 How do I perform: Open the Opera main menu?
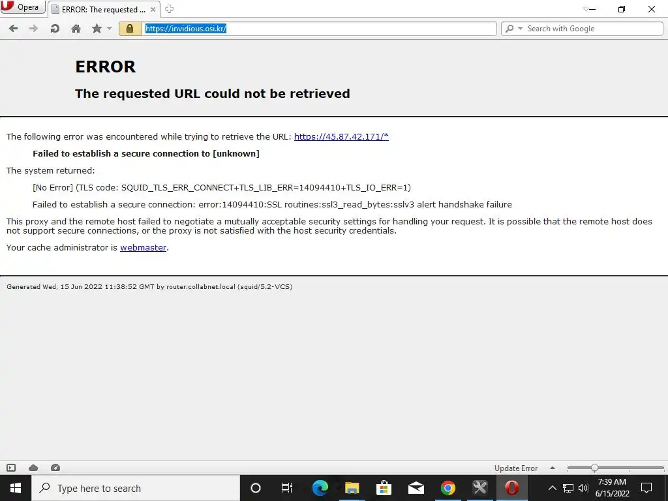[x=23, y=7]
